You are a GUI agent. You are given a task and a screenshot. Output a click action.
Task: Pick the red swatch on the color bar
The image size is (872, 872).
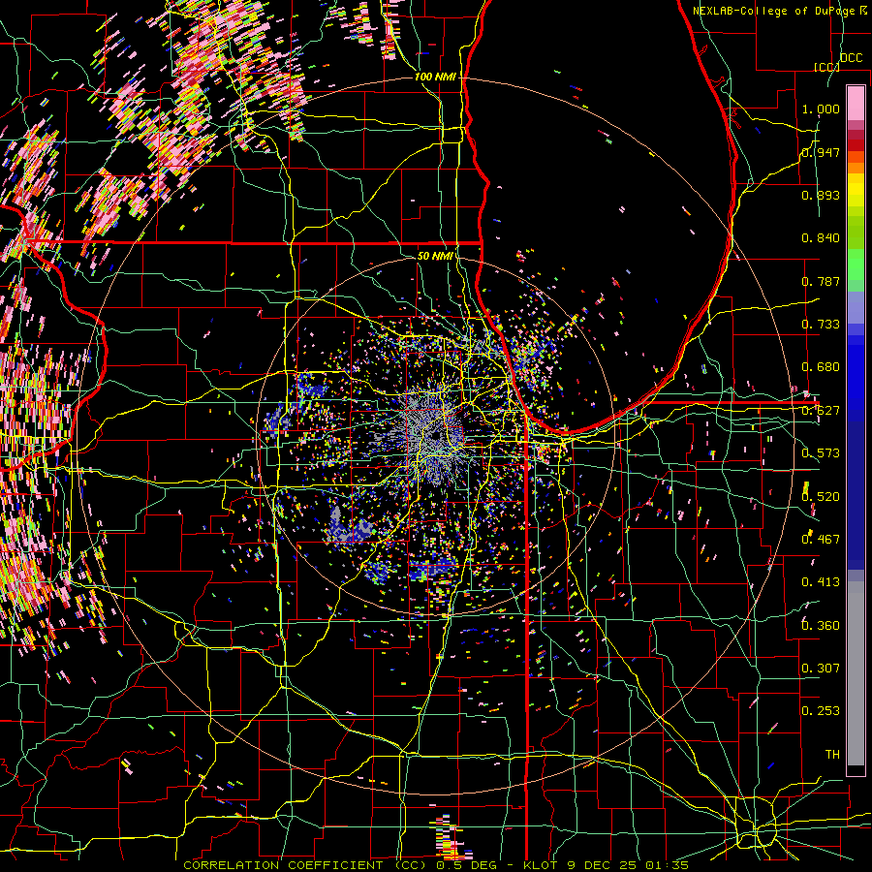(x=856, y=145)
